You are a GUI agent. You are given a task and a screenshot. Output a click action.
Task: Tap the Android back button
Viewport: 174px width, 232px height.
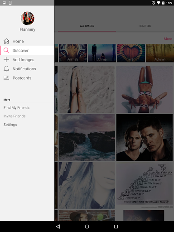point(58,227)
